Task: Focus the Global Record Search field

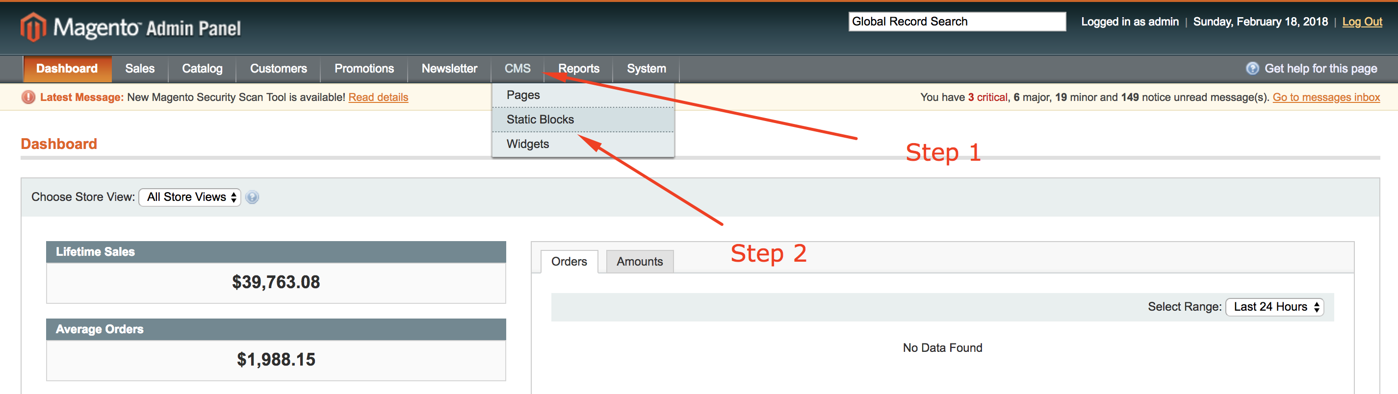Action: click(x=958, y=22)
